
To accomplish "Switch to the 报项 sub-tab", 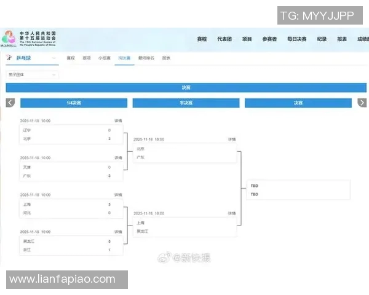I will point(87,58).
